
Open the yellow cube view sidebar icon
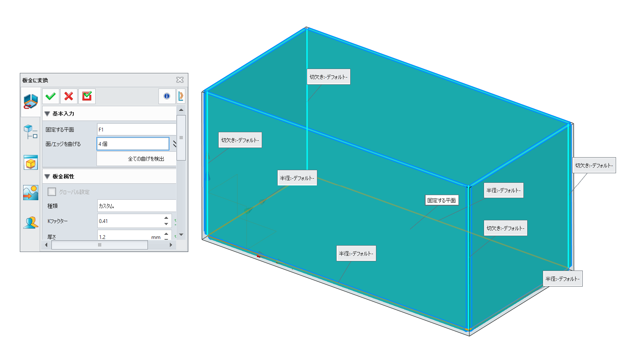(30, 163)
